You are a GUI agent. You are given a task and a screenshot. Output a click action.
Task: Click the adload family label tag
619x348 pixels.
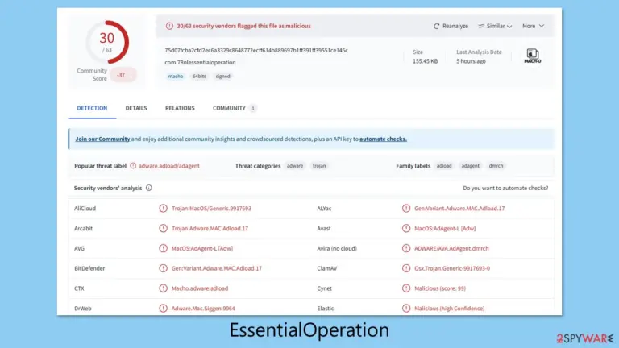[444, 166]
